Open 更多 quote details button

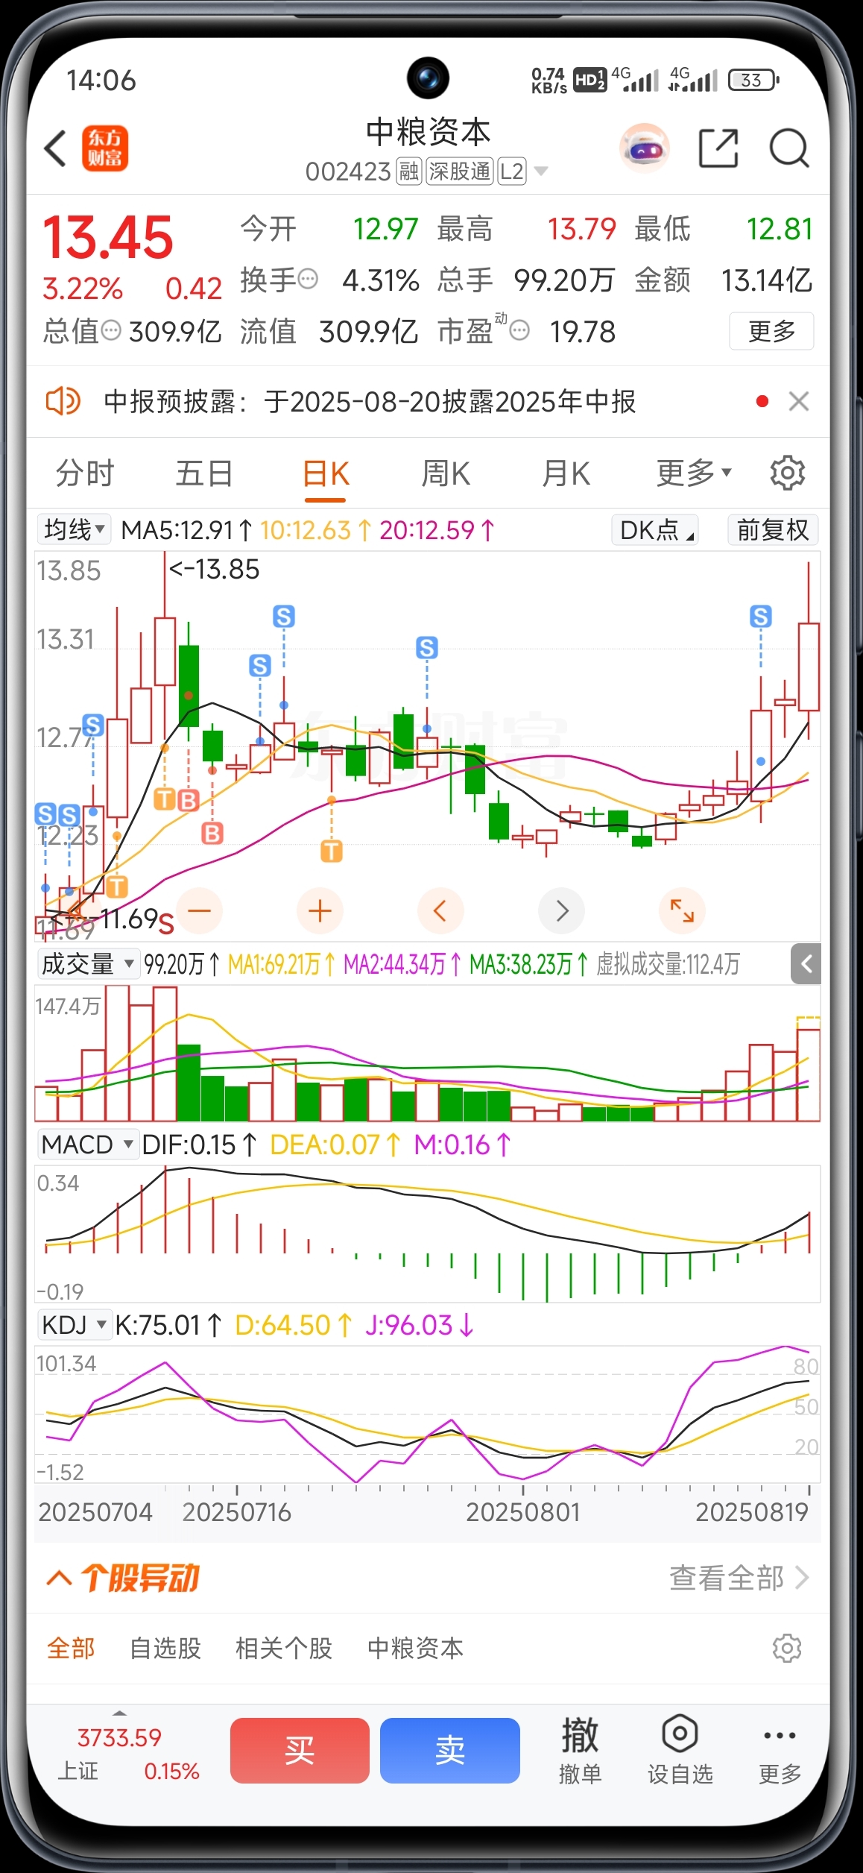click(x=771, y=330)
